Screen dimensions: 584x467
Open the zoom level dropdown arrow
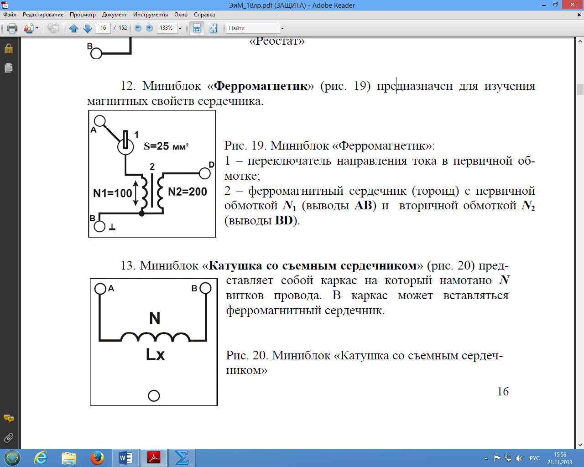point(180,28)
